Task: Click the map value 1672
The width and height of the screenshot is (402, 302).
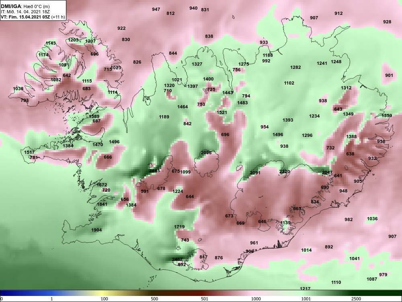Action: [102, 185]
